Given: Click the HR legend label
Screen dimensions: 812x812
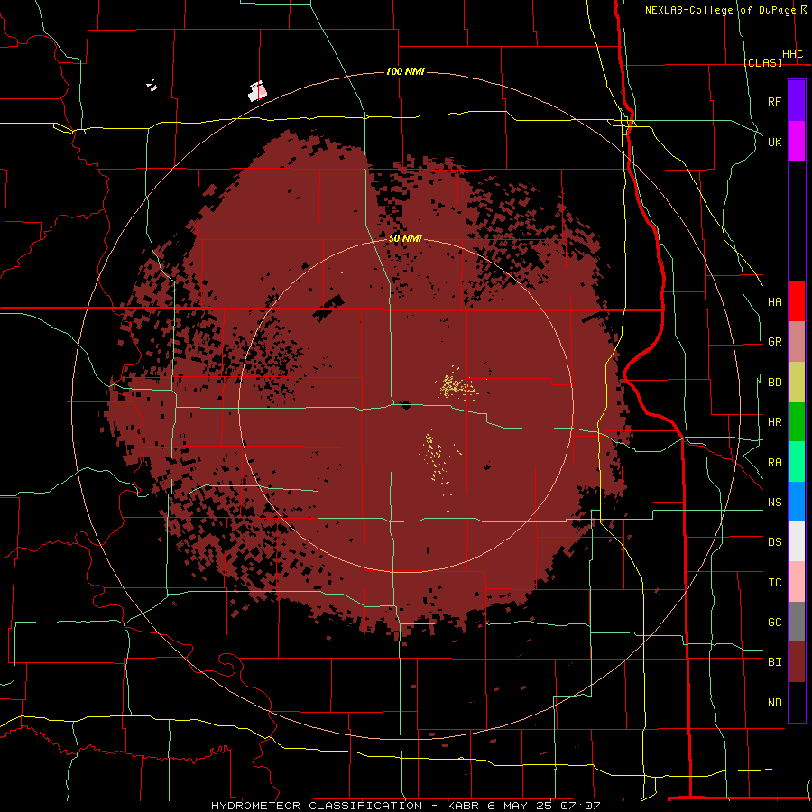Looking at the screenshot, I should [x=774, y=422].
